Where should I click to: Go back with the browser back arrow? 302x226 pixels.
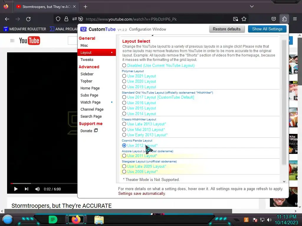(7, 19)
